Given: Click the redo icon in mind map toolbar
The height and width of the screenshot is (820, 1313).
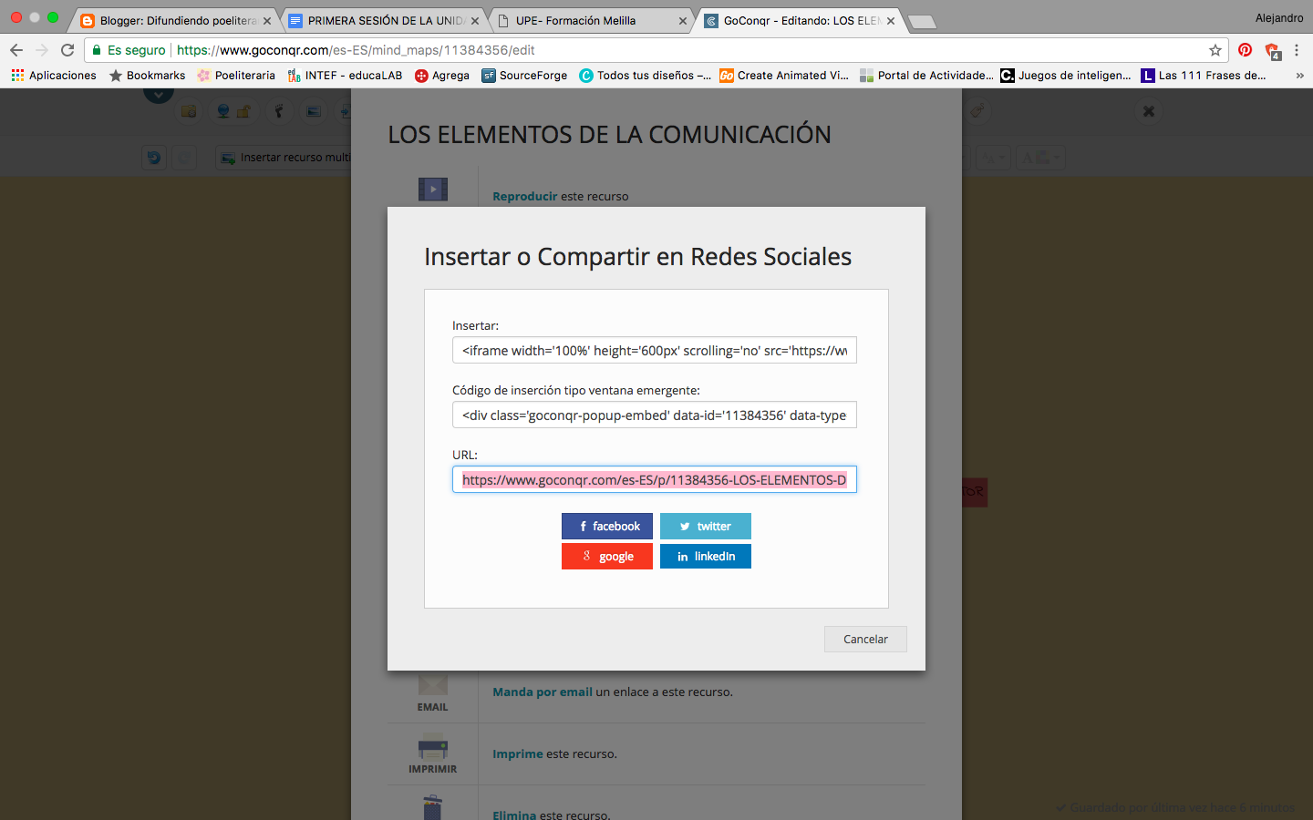Looking at the screenshot, I should tap(184, 158).
